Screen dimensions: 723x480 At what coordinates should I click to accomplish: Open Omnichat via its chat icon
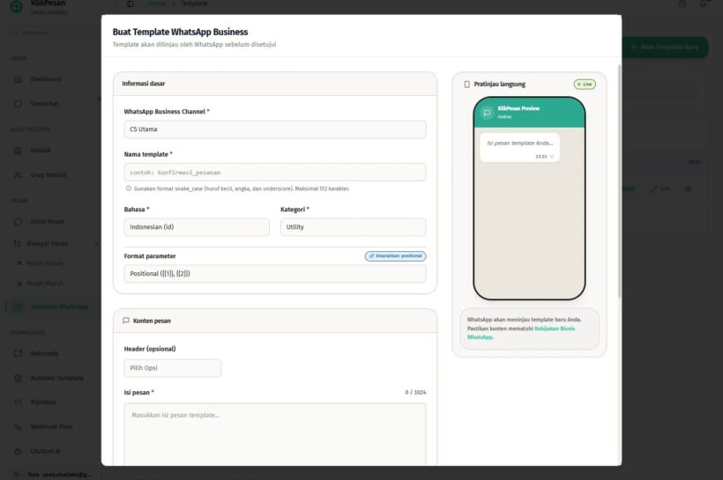pos(19,104)
